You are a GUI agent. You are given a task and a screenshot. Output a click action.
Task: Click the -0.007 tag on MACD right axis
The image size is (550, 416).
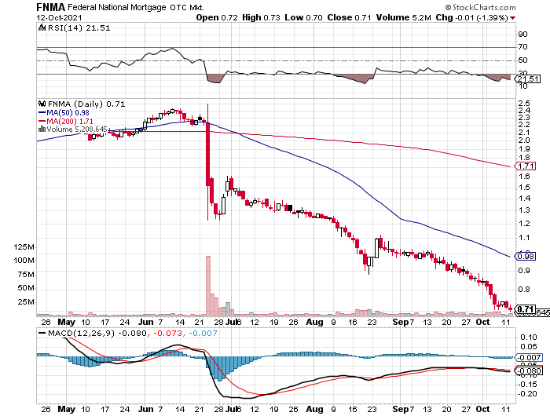pos(529,357)
